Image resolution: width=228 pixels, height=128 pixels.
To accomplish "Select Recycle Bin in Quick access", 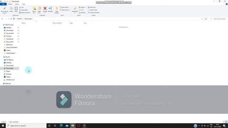I will pyautogui.click(x=10, y=42).
